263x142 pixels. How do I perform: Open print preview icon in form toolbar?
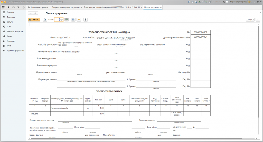(45, 19)
